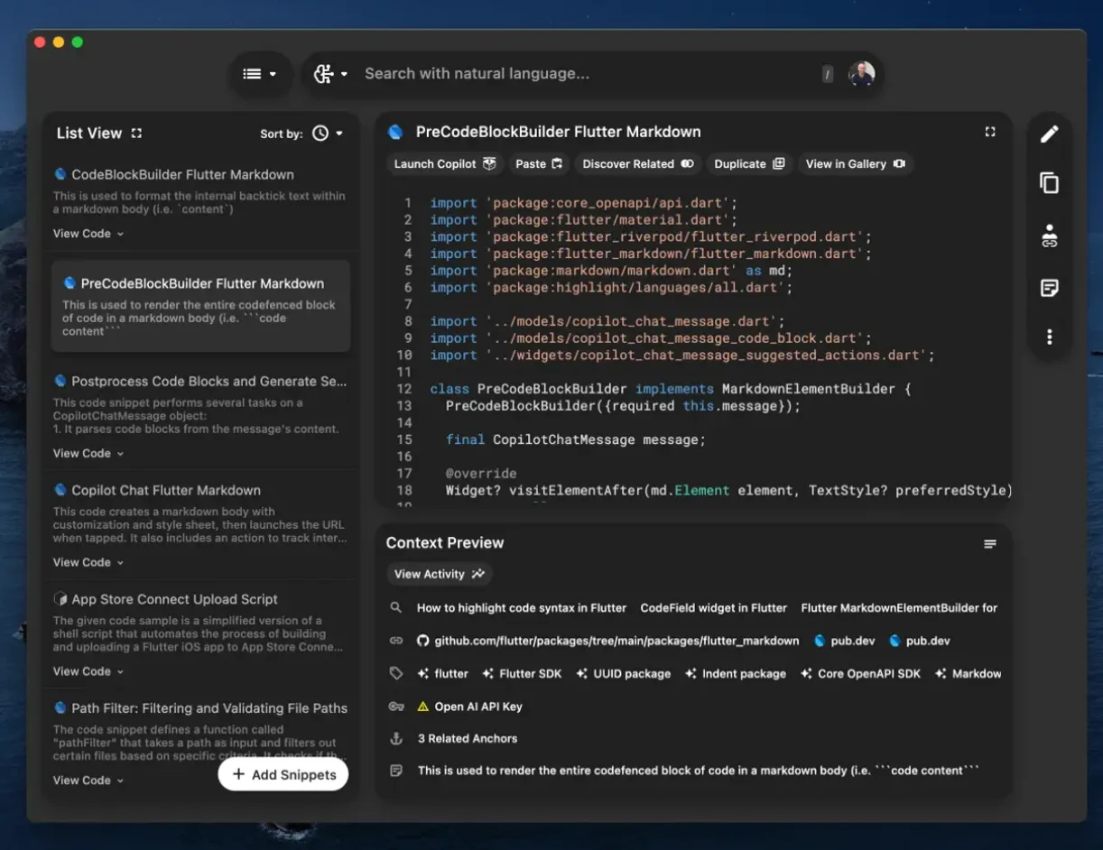Expand View Code under Copilot Chat snippet

pos(88,562)
